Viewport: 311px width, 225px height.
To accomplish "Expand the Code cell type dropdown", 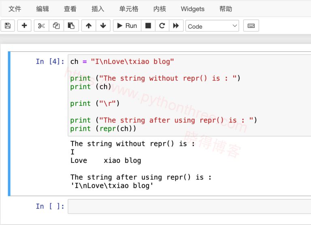I will (212, 26).
